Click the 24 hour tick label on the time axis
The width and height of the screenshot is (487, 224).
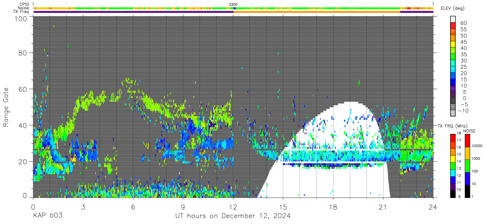433,207
